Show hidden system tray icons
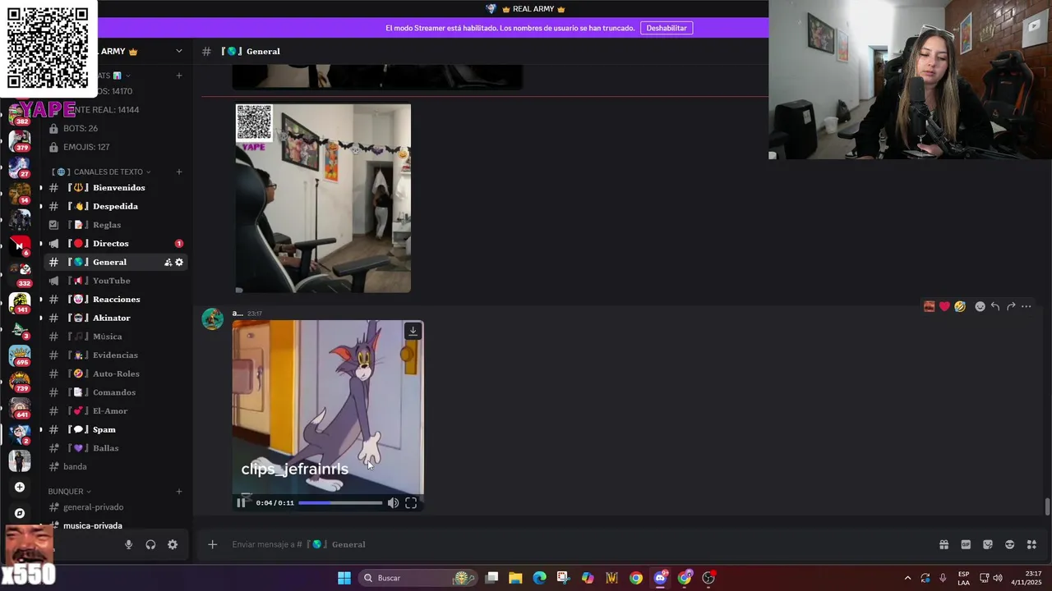 click(x=907, y=578)
